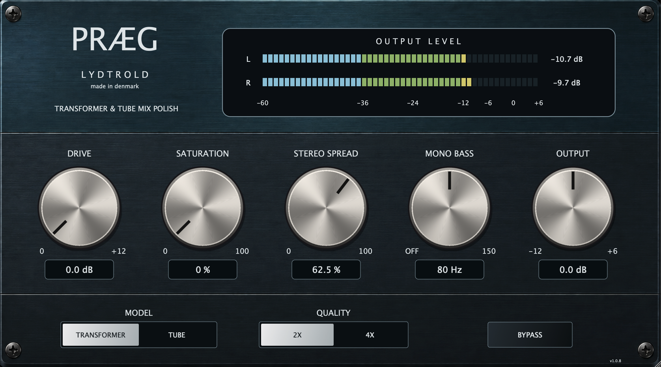Screen dimensions: 661x367
Task: Click the PRÆG logo
Action: pos(114,39)
